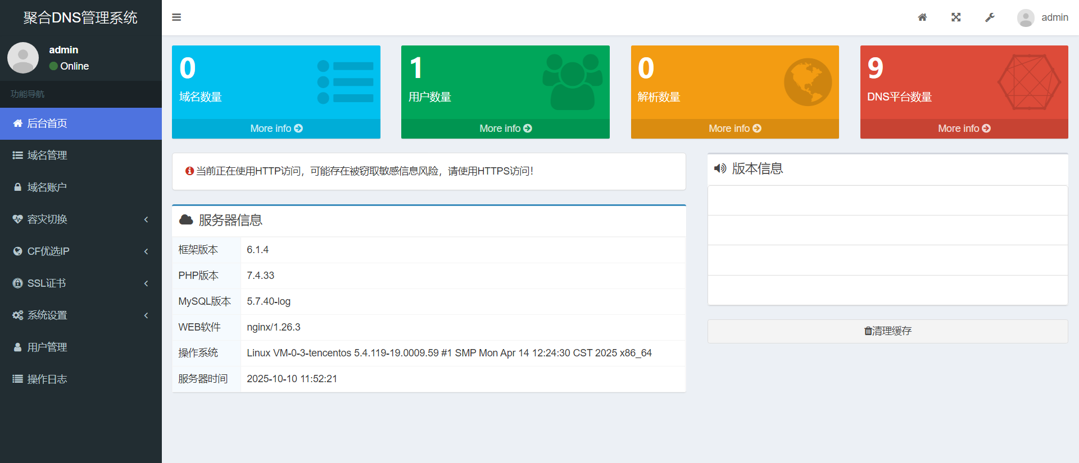This screenshot has width=1079, height=463.
Task: Click the users icon on 用户数量 card
Action: pos(572,82)
